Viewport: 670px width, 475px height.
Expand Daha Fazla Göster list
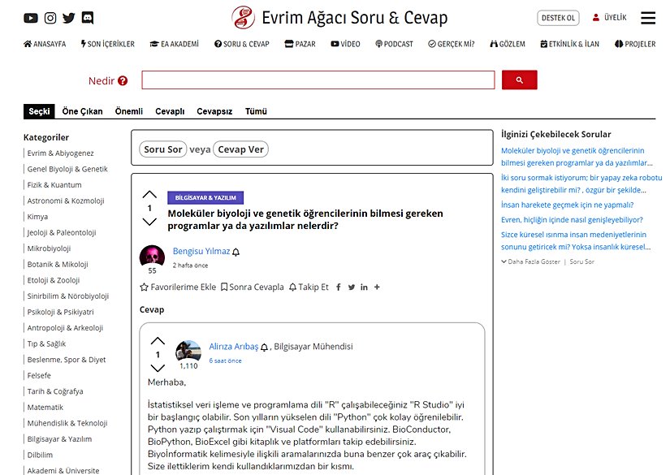[x=534, y=262]
